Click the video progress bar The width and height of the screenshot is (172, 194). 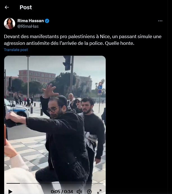point(55,183)
